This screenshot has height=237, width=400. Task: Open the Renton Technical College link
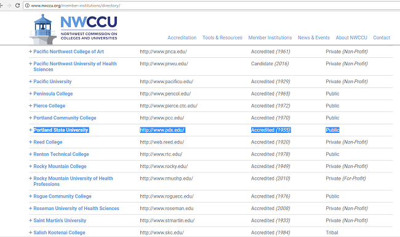pyautogui.click(x=61, y=154)
